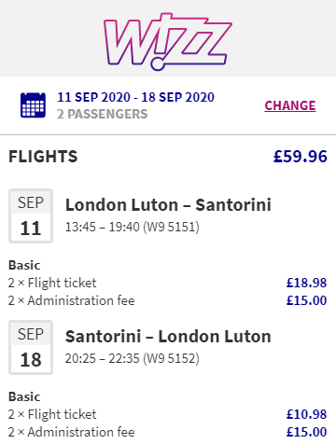The width and height of the screenshot is (336, 444).
Task: Select the SEP 11 date badge
Action: tap(31, 215)
